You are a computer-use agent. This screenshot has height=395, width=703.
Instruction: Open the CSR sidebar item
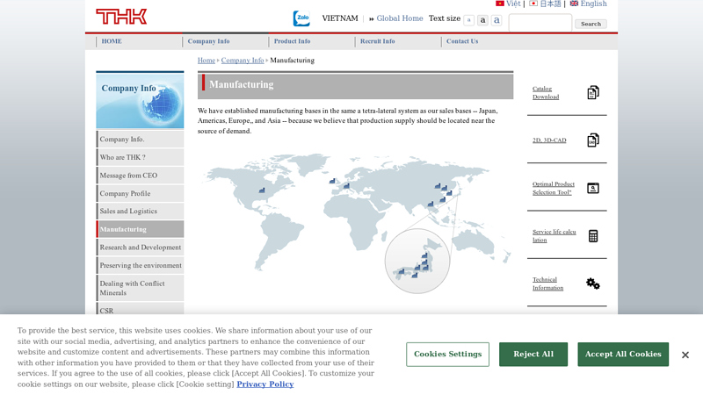click(x=140, y=309)
